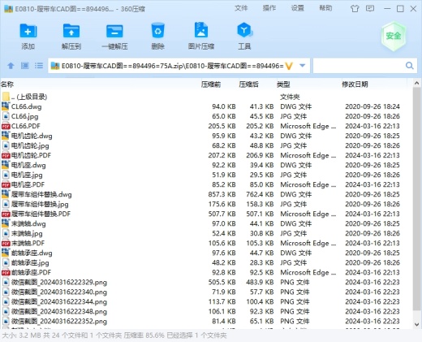Click the skin (shirt) icon in title bar

point(355,9)
